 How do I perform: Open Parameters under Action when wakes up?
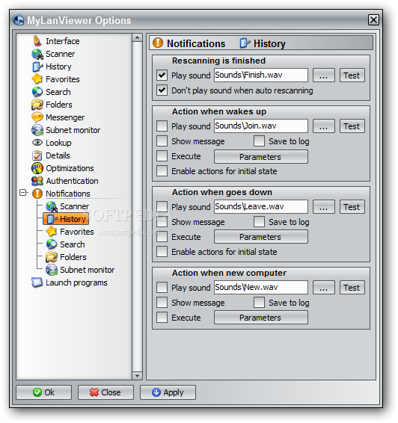point(261,157)
